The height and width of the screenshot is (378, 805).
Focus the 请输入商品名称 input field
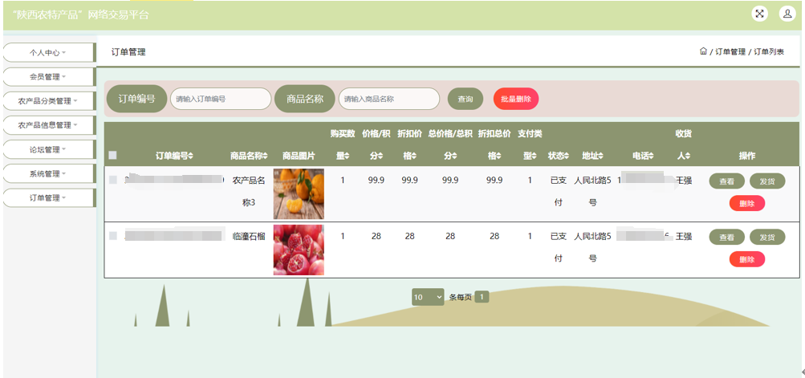click(389, 99)
